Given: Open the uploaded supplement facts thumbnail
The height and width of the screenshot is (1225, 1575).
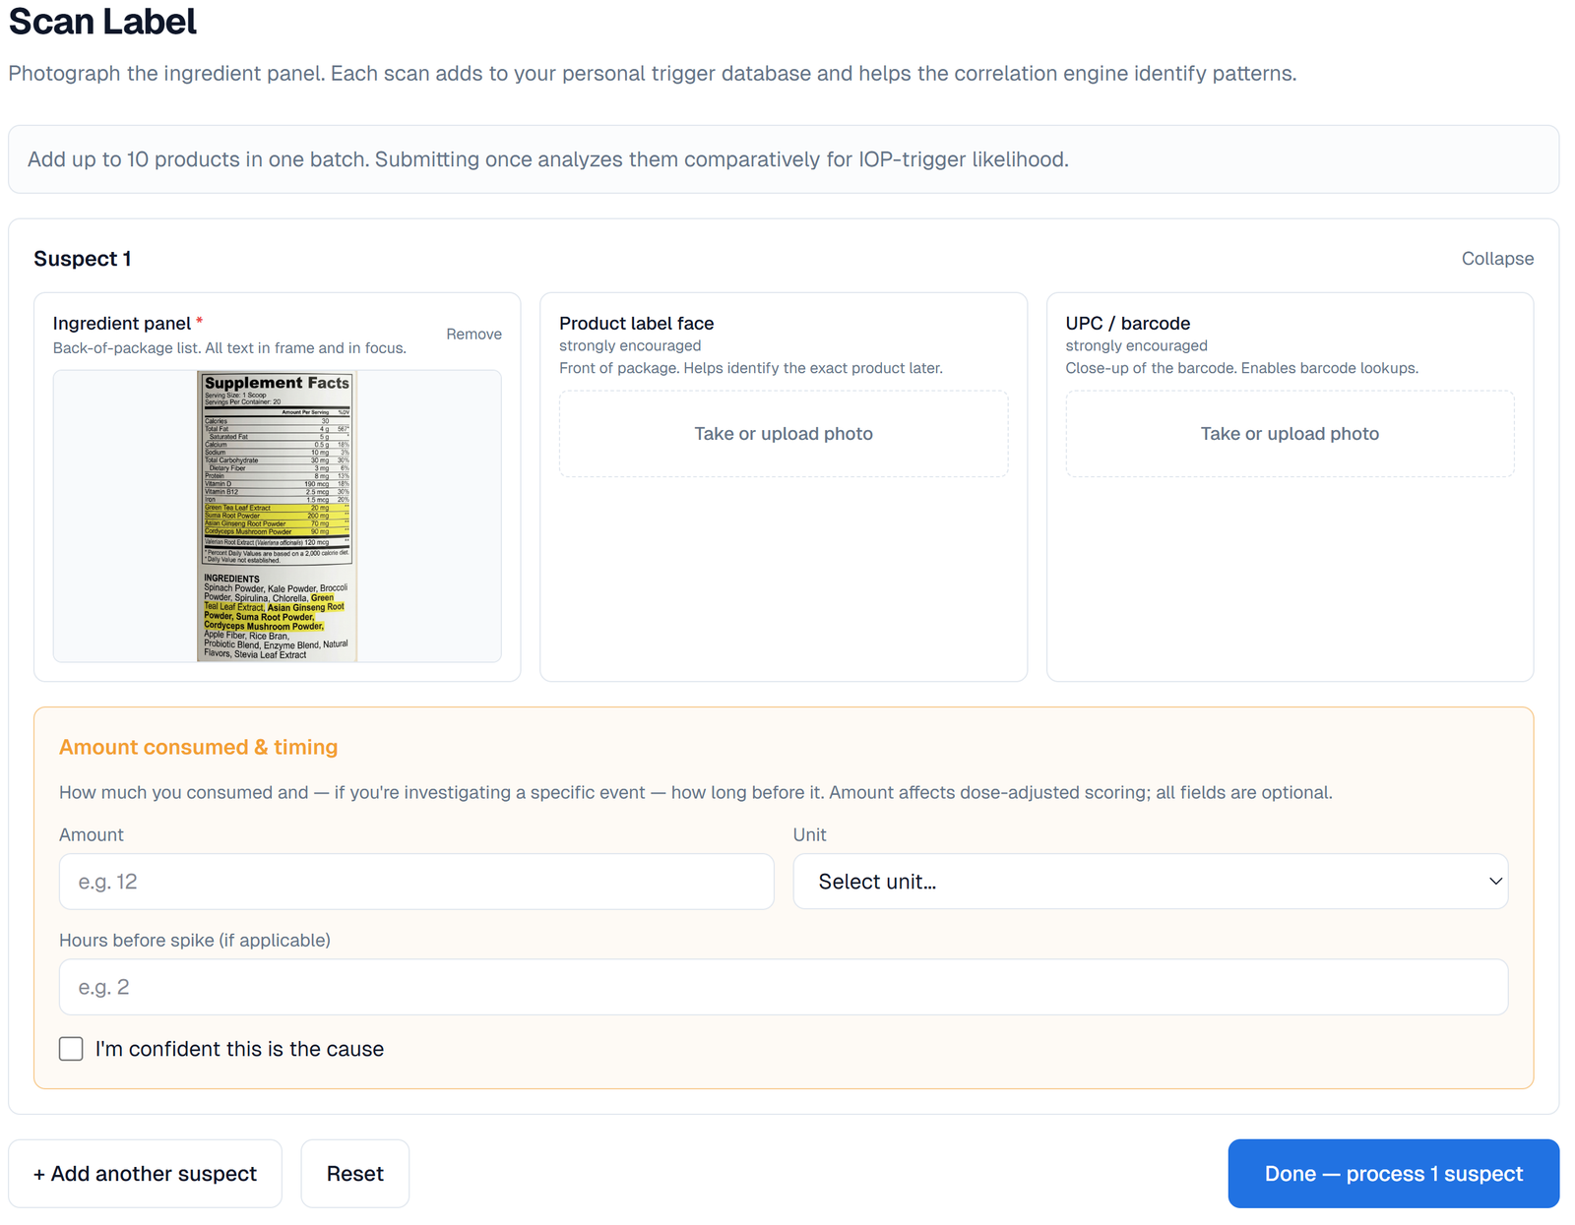Looking at the screenshot, I should point(277,516).
